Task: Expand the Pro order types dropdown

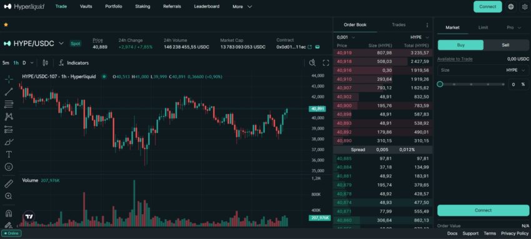Action: coord(514,27)
